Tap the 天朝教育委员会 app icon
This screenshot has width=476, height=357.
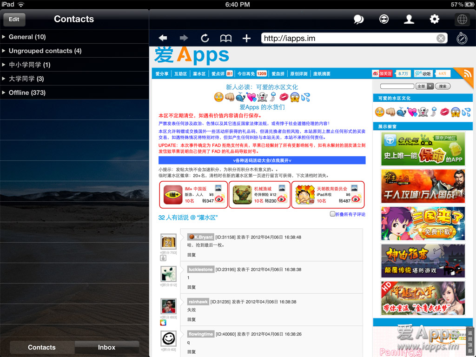(x=305, y=195)
